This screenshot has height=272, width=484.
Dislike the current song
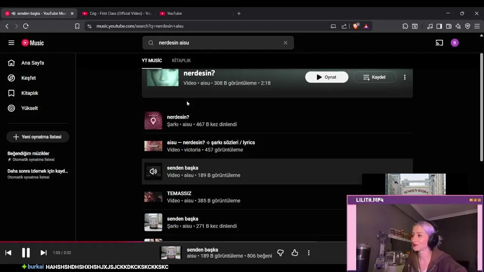point(280,253)
